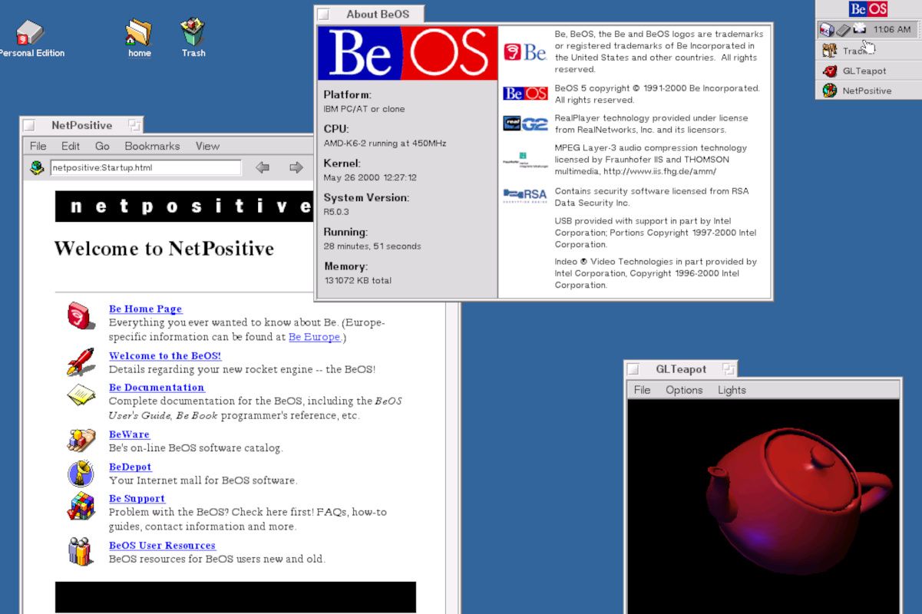Click the Be logo in About BeOS credits
Image resolution: width=922 pixels, height=614 pixels.
coord(525,51)
